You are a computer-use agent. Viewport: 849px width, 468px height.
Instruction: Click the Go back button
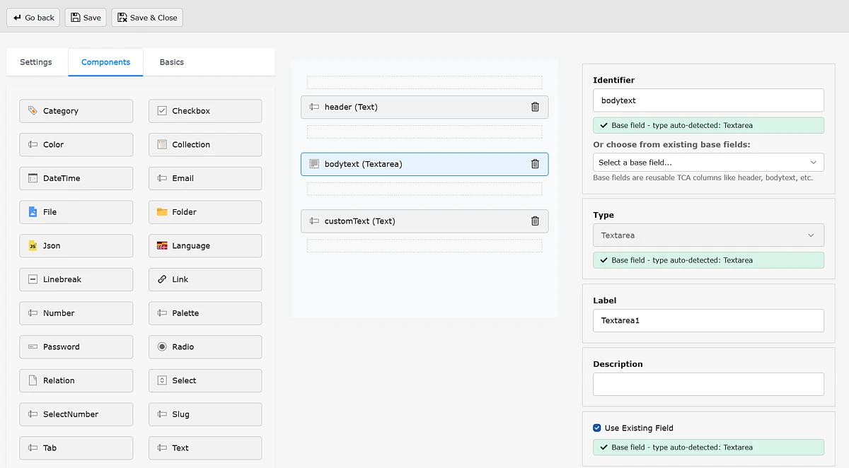(x=33, y=18)
